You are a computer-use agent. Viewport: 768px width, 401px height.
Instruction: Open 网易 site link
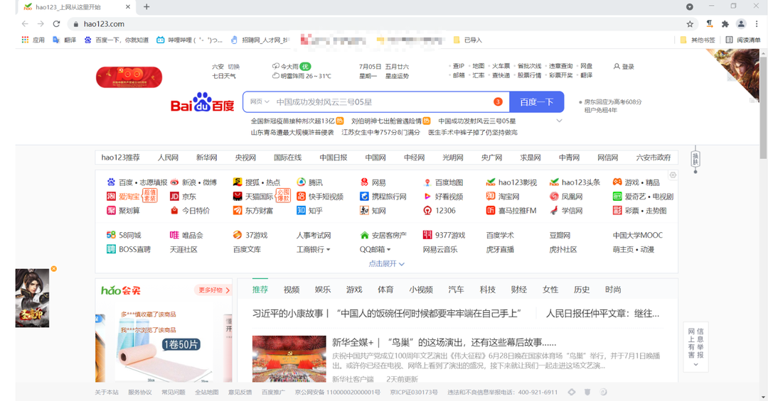pos(373,182)
